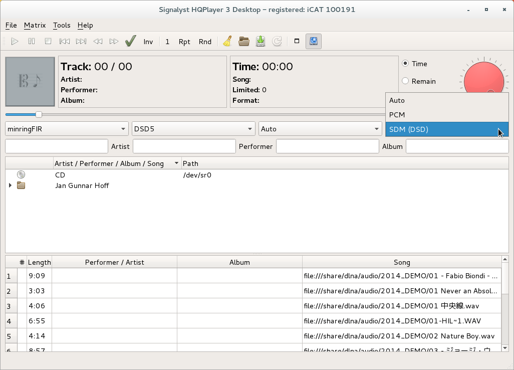Fast forward with the double right arrows

(x=114, y=41)
